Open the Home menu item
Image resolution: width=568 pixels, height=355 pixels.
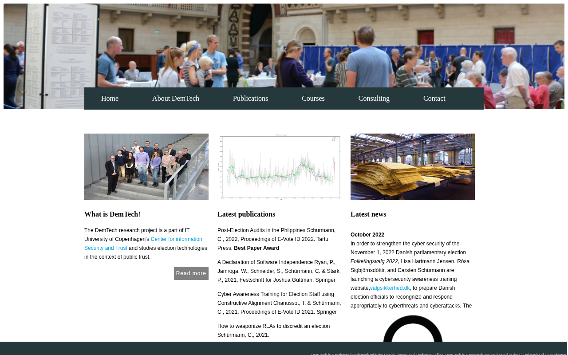click(110, 99)
